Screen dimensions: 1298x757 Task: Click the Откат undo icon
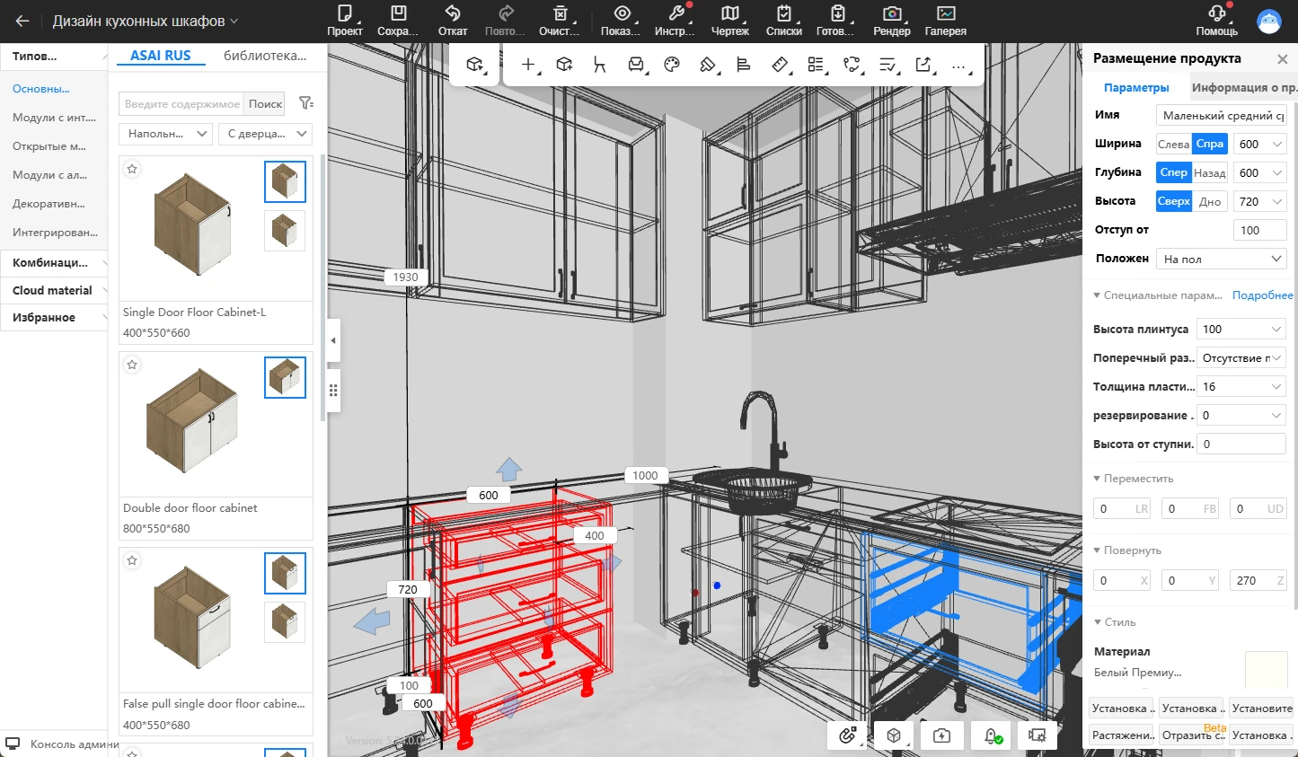(453, 14)
